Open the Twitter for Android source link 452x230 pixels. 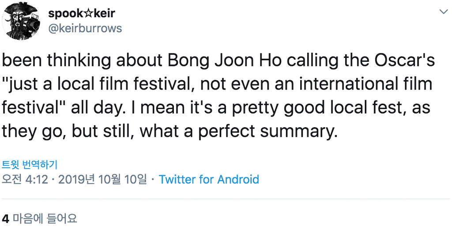[x=209, y=180]
